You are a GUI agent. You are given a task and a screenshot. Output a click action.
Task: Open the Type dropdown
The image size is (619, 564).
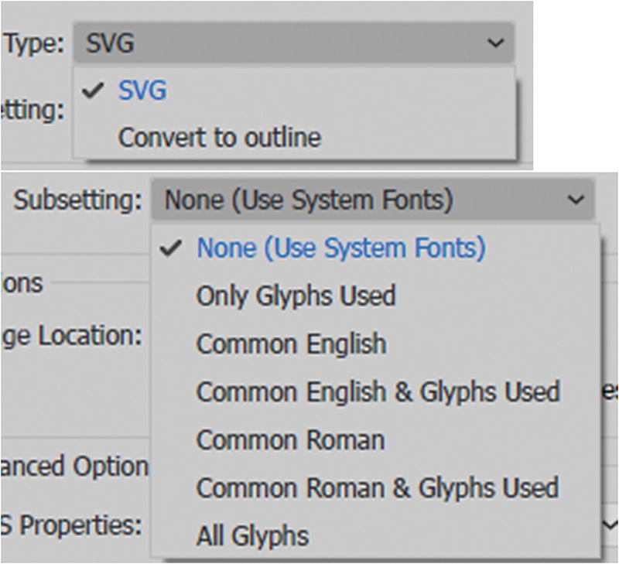point(294,43)
